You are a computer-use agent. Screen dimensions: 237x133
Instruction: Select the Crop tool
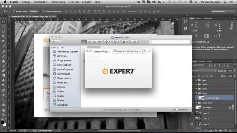click(x=3, y=41)
